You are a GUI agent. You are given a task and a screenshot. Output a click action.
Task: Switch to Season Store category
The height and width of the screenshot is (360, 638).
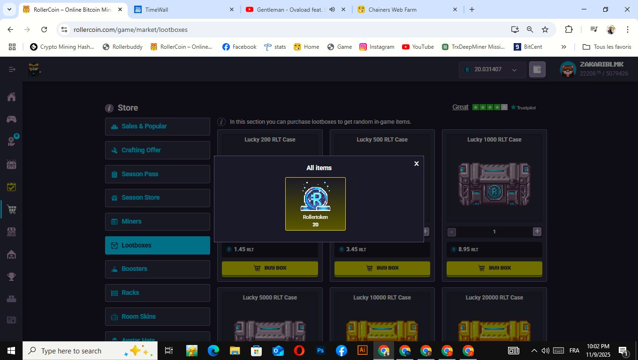[158, 198]
